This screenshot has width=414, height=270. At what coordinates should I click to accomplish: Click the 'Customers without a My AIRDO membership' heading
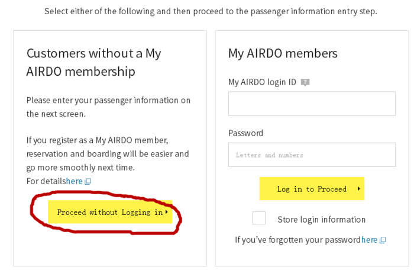tap(93, 62)
